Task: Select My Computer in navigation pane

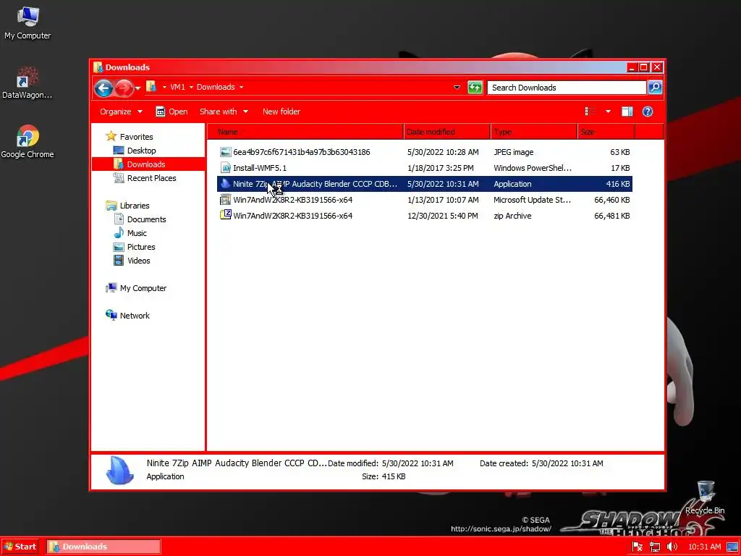Action: [x=136, y=288]
